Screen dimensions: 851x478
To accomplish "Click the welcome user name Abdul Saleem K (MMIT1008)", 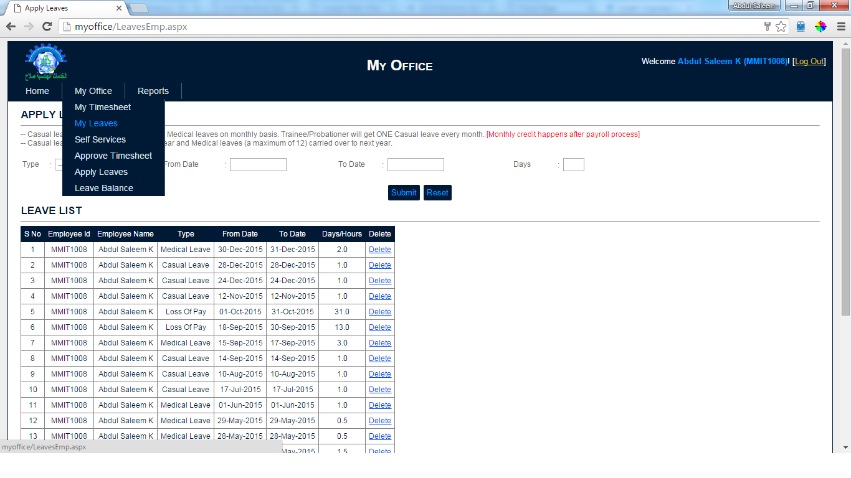I will (x=733, y=61).
